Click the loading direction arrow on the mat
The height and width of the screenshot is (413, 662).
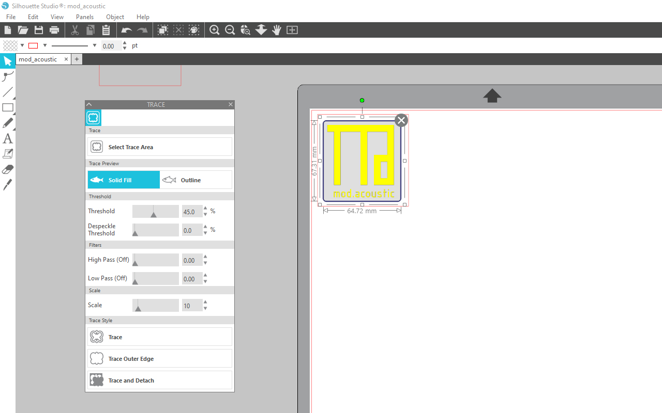(x=492, y=96)
